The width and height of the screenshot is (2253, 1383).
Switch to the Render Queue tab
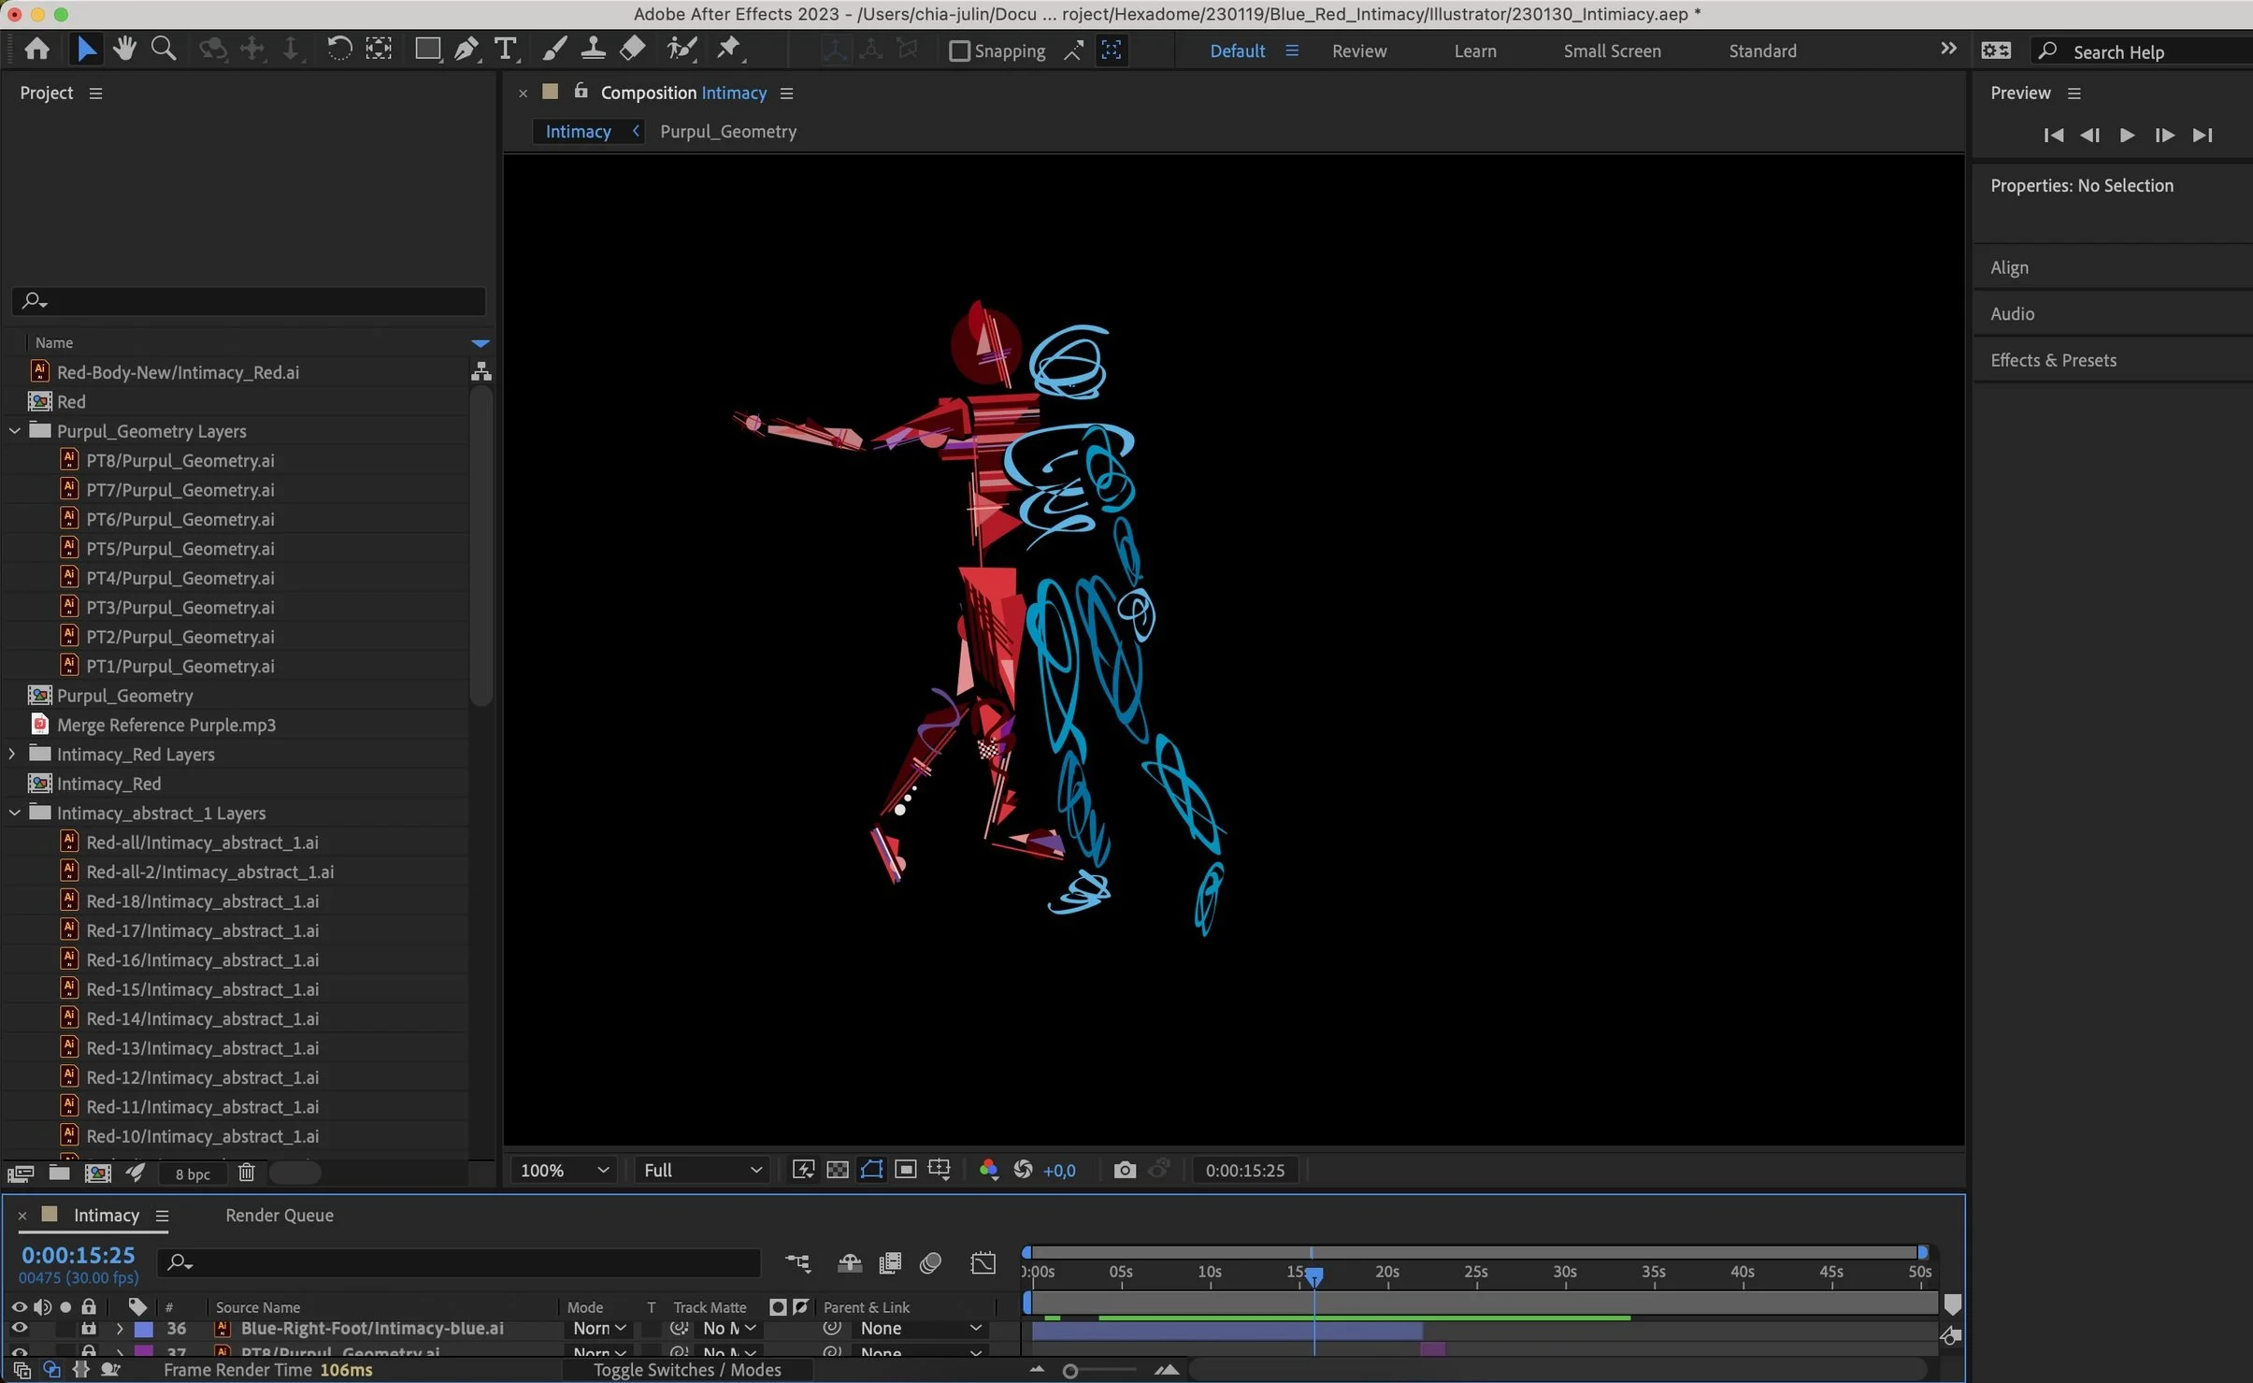click(279, 1215)
